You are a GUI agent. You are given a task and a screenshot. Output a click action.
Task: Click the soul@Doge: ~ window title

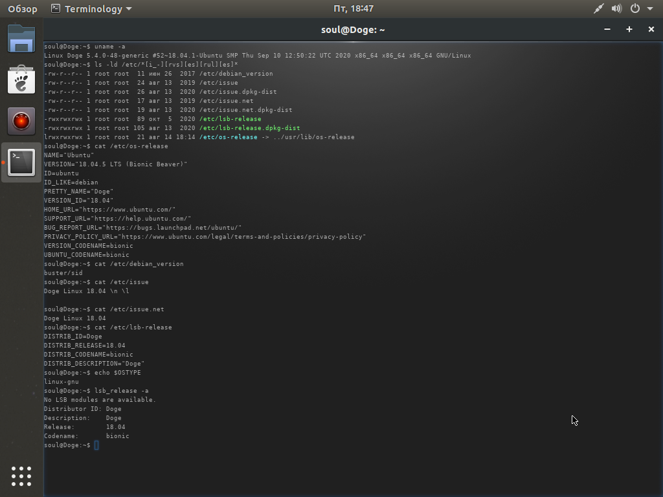point(353,30)
